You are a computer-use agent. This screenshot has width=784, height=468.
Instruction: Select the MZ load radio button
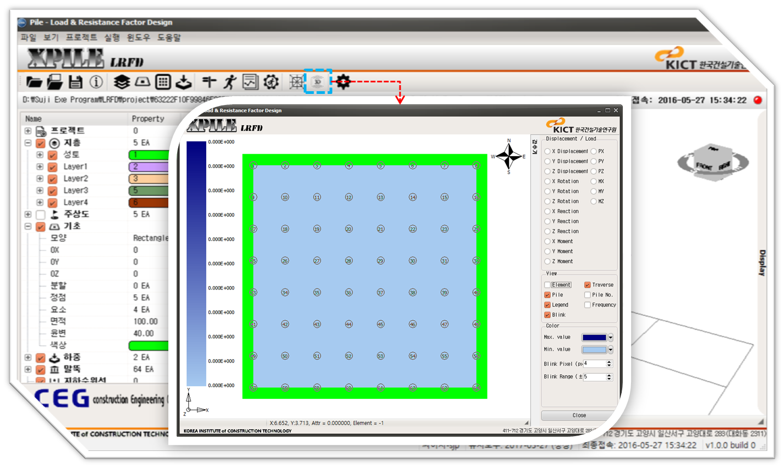594,202
